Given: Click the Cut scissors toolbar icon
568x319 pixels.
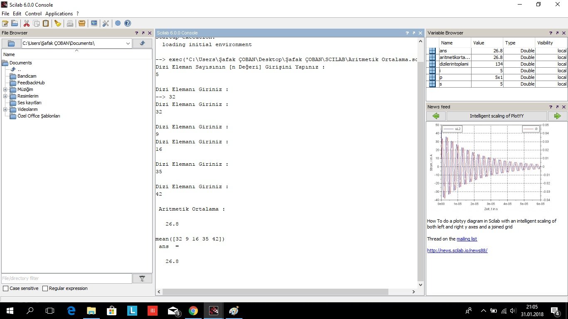Looking at the screenshot, I should [x=27, y=23].
